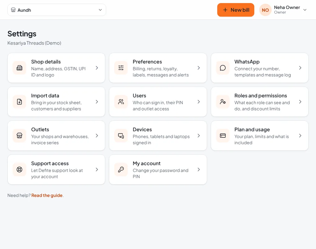Open the Aundh outlet dropdown

pos(57,10)
